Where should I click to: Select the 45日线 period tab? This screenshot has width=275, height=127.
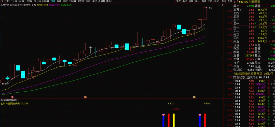tap(81, 1)
